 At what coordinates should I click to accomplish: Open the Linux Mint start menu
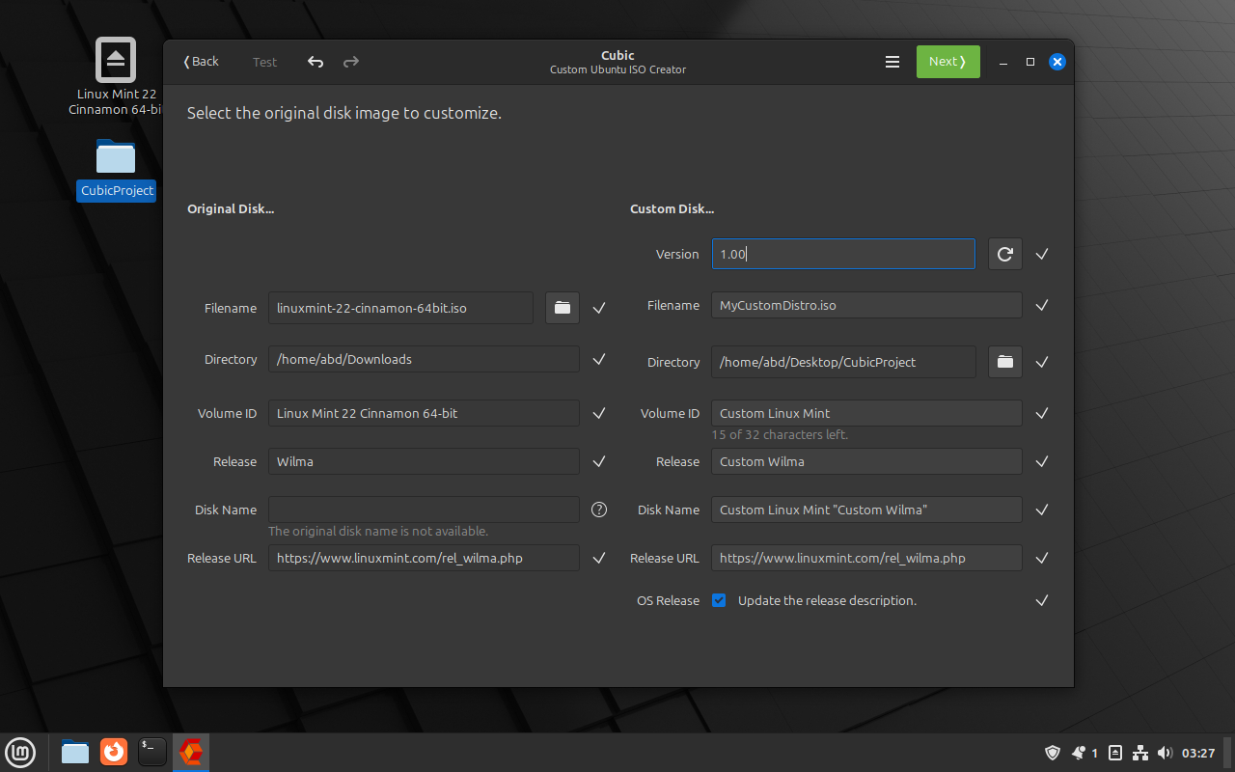pyautogui.click(x=20, y=752)
